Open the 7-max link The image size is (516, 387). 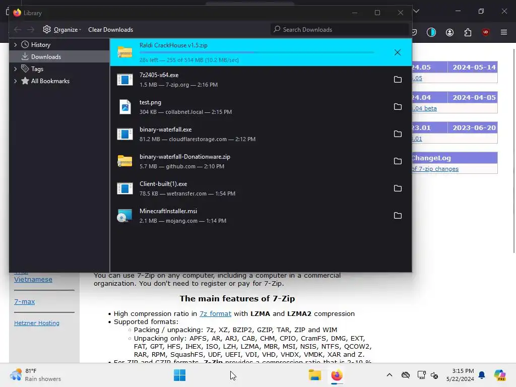[24, 301]
